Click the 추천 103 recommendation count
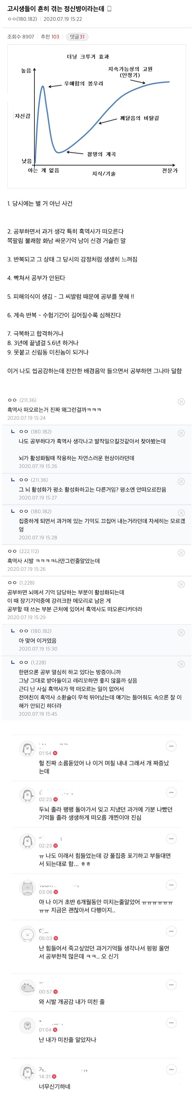This screenshot has height=1099, width=194. pos(50,37)
